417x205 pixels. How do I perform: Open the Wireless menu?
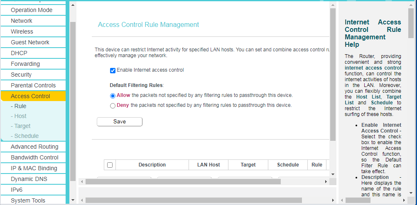click(22, 31)
